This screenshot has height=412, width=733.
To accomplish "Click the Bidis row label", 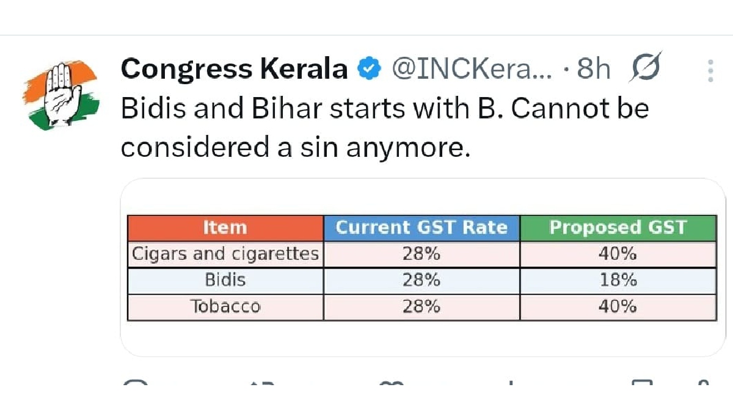I will coord(225,280).
